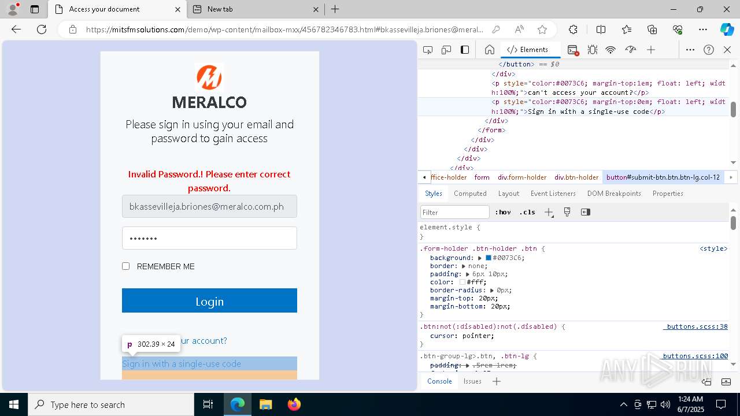This screenshot has height=416, width=740.
Task: Toggle the computed styles sidebar icon
Action: 586,212
